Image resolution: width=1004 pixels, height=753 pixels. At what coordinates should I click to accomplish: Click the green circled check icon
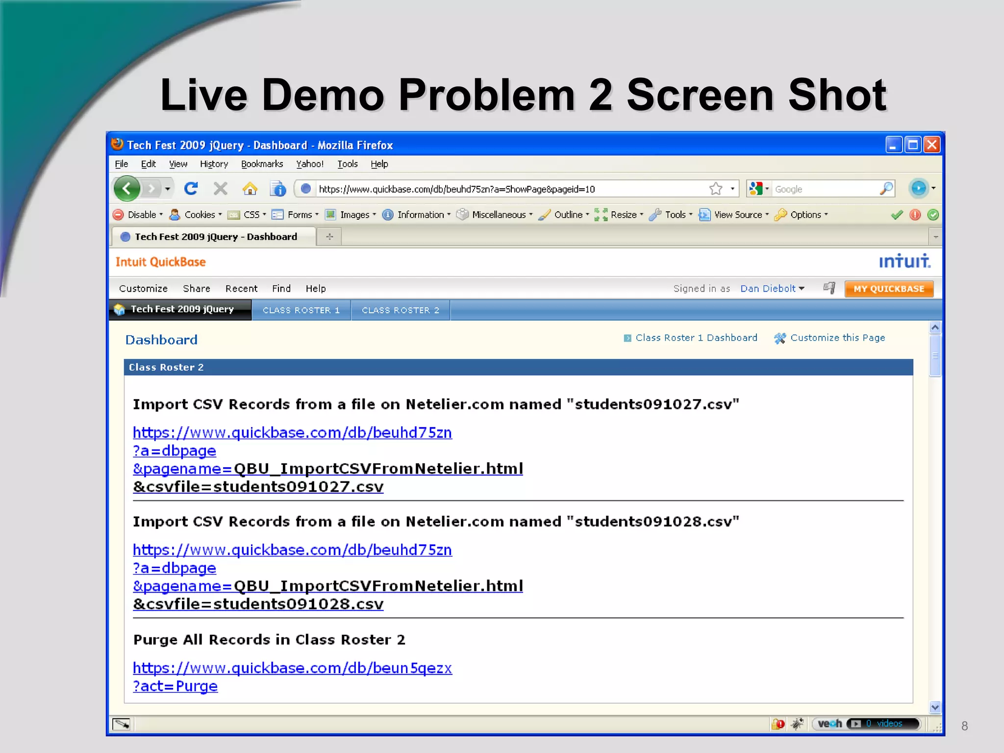pos(933,215)
